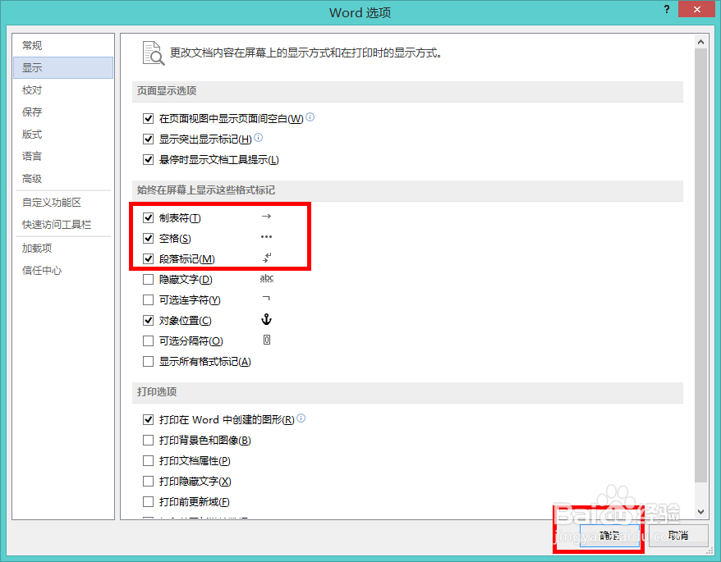
Task: Uncheck 段落标记 checkbox
Action: pyautogui.click(x=148, y=259)
